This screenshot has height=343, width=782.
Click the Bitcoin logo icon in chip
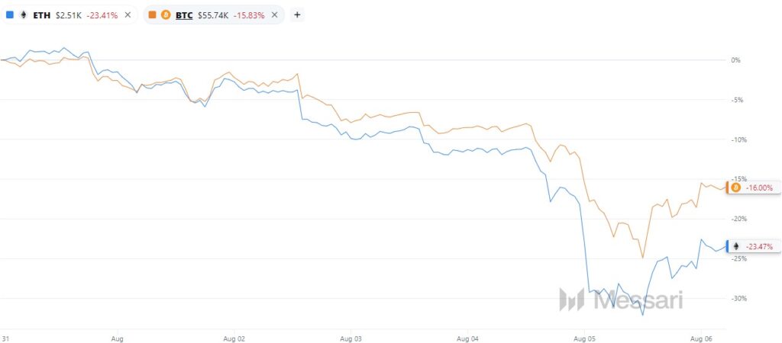(x=166, y=15)
